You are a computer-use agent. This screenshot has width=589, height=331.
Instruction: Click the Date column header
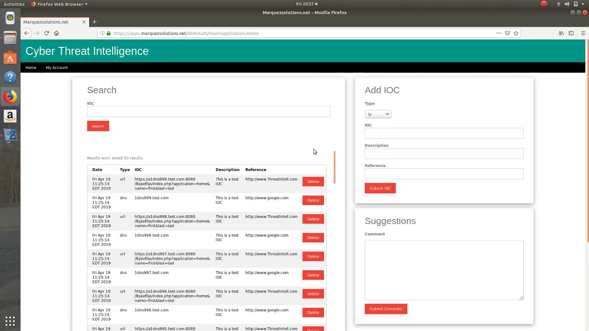[x=97, y=170]
